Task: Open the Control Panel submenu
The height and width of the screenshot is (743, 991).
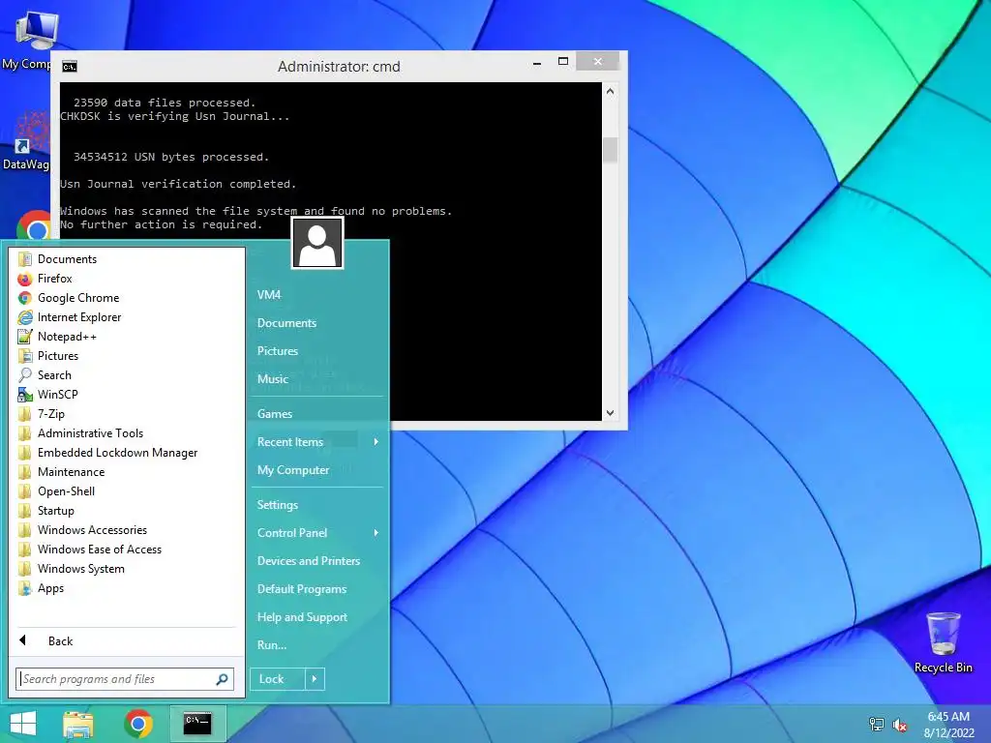Action: [317, 533]
